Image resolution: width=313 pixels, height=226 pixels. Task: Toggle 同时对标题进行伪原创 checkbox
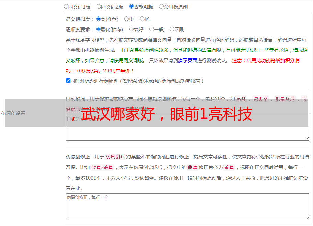[68, 81]
